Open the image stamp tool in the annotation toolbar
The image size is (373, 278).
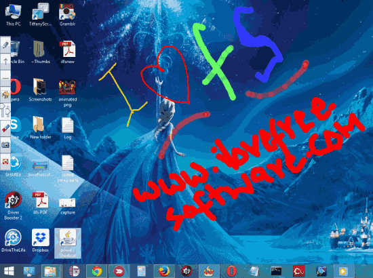point(5,95)
